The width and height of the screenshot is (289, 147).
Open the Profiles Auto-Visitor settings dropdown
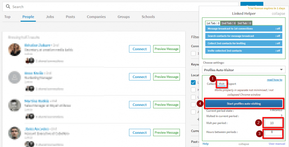click(244, 70)
